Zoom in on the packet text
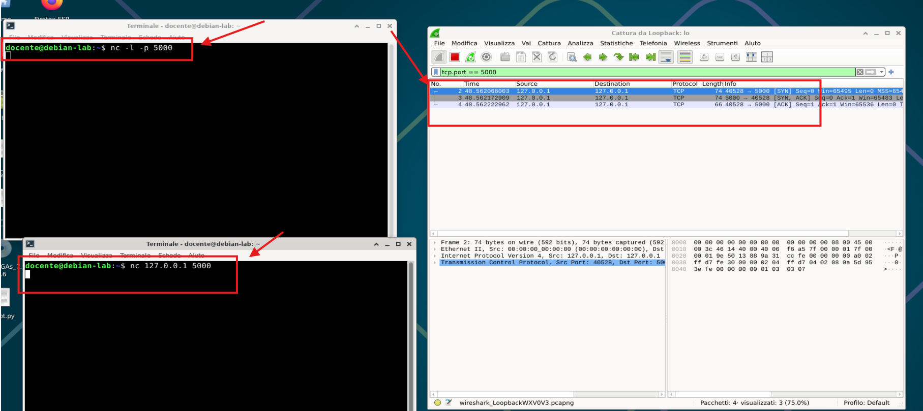Viewport: 923px width, 411px height. click(x=704, y=57)
